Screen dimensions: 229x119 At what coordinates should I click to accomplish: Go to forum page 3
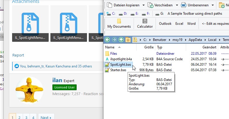coord(26,118)
